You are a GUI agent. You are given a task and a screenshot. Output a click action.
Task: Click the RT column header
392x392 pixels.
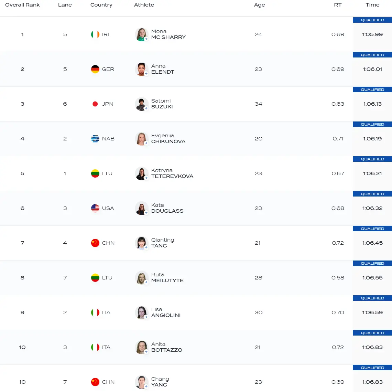338,5
